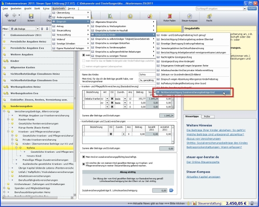Choose 'Einsprüche zu Sonderausgaben' submenu
259x207 pixels.
click(123, 47)
